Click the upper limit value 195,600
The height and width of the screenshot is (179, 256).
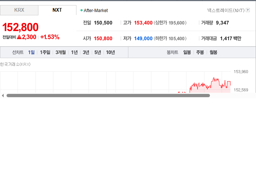(x=177, y=23)
